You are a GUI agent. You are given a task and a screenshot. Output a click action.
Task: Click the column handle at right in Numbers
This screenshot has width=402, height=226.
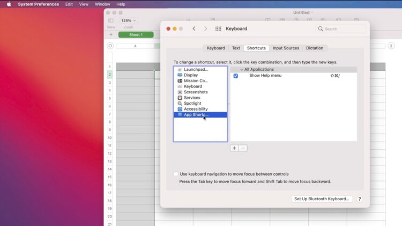391,46
